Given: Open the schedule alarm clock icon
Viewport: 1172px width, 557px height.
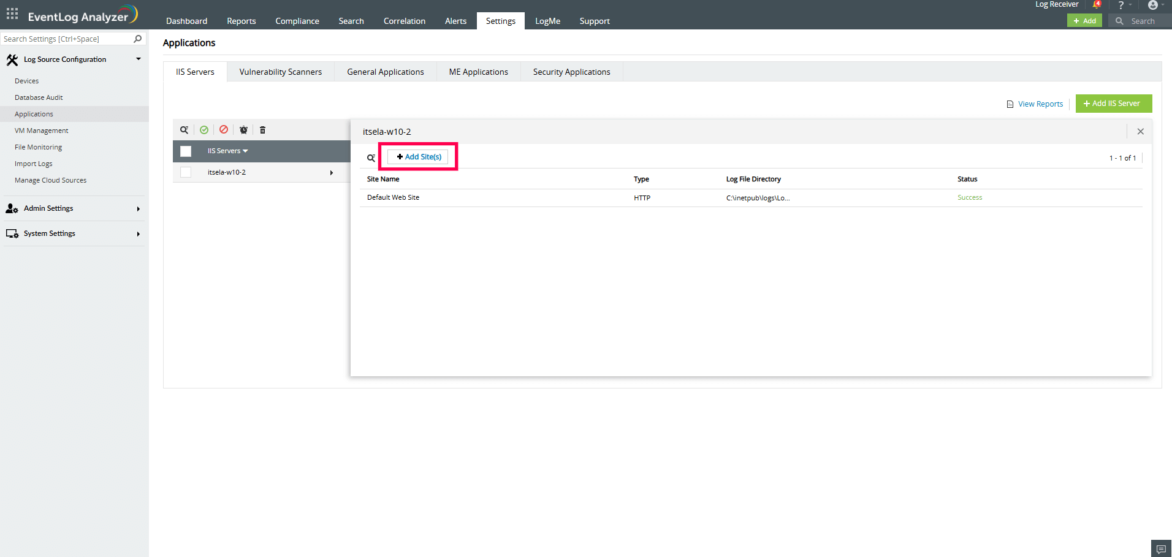Looking at the screenshot, I should click(x=243, y=129).
